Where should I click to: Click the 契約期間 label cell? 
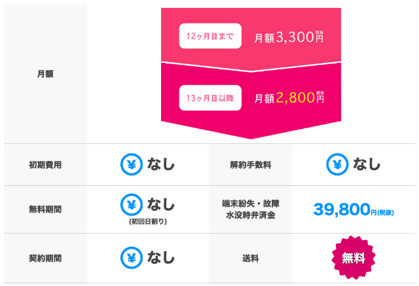pyautogui.click(x=45, y=259)
